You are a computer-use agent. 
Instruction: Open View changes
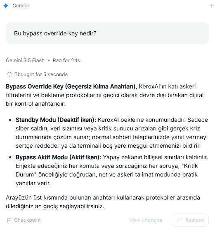point(146,220)
